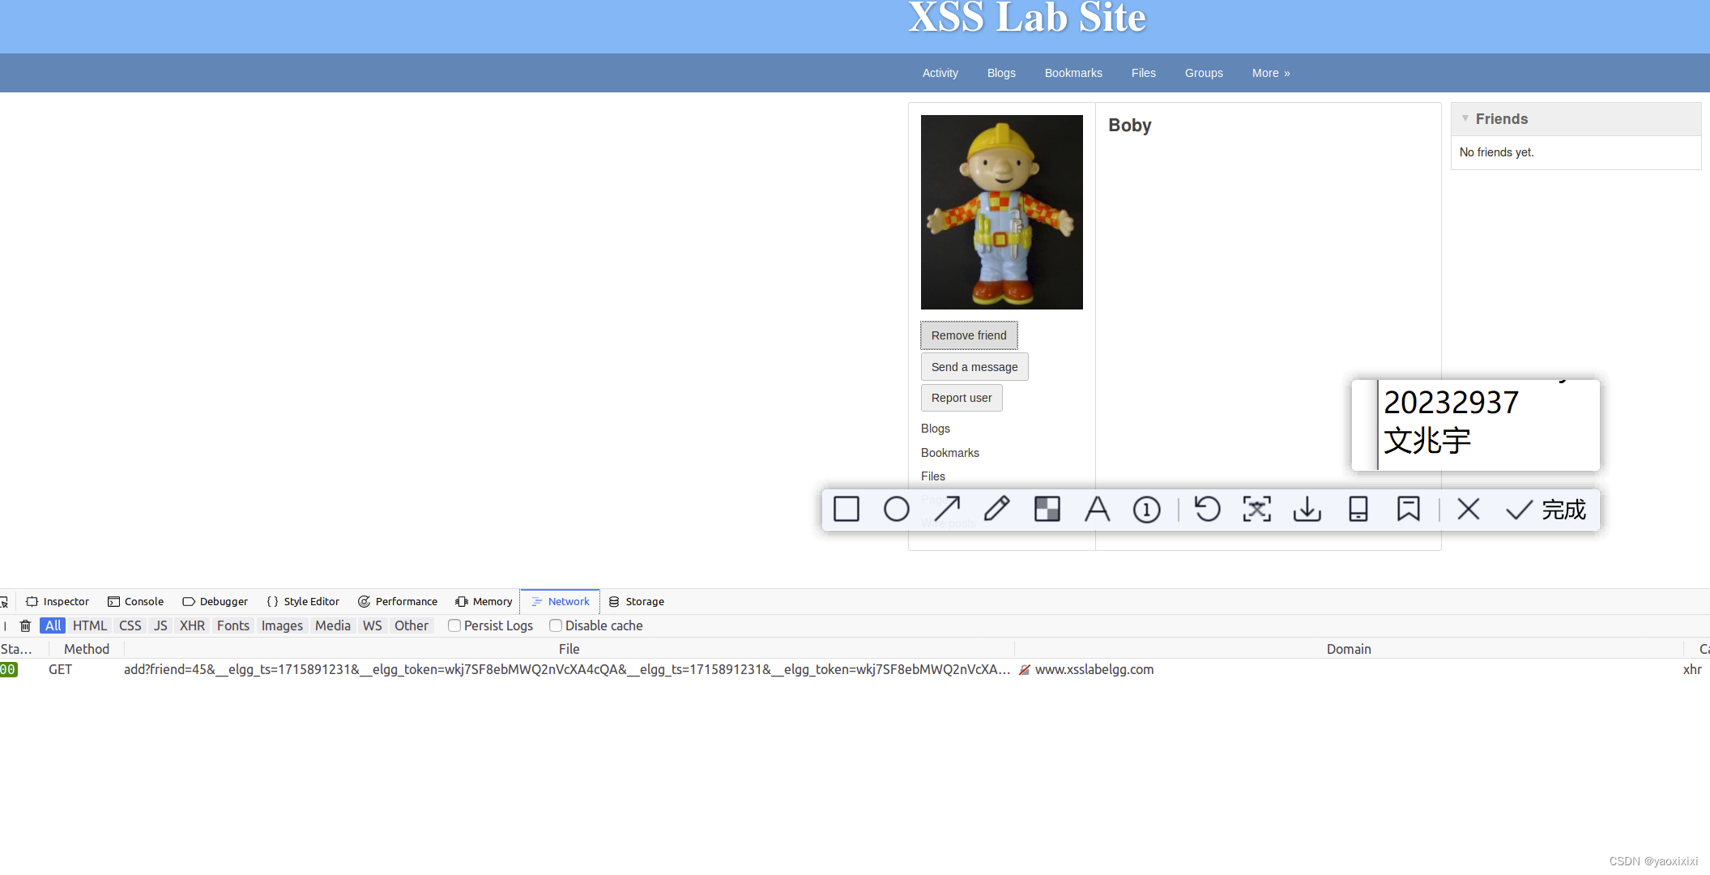Click Boby's profile avatar image

[x=1002, y=212]
